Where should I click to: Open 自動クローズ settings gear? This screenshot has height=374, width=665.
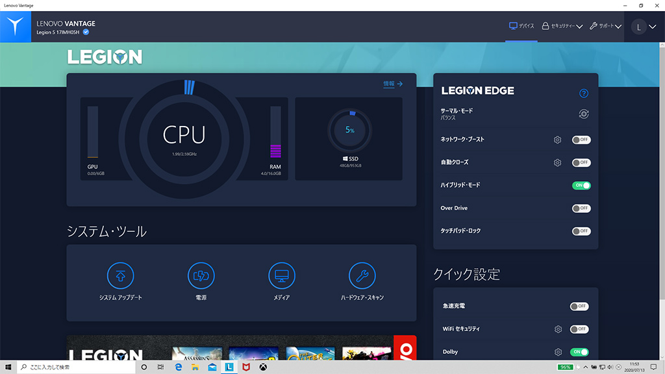tap(557, 162)
